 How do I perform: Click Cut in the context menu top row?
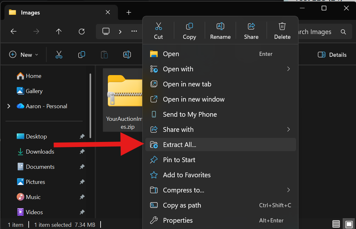point(158,31)
